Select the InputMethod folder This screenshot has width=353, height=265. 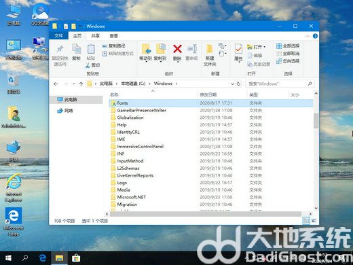[211, 161]
